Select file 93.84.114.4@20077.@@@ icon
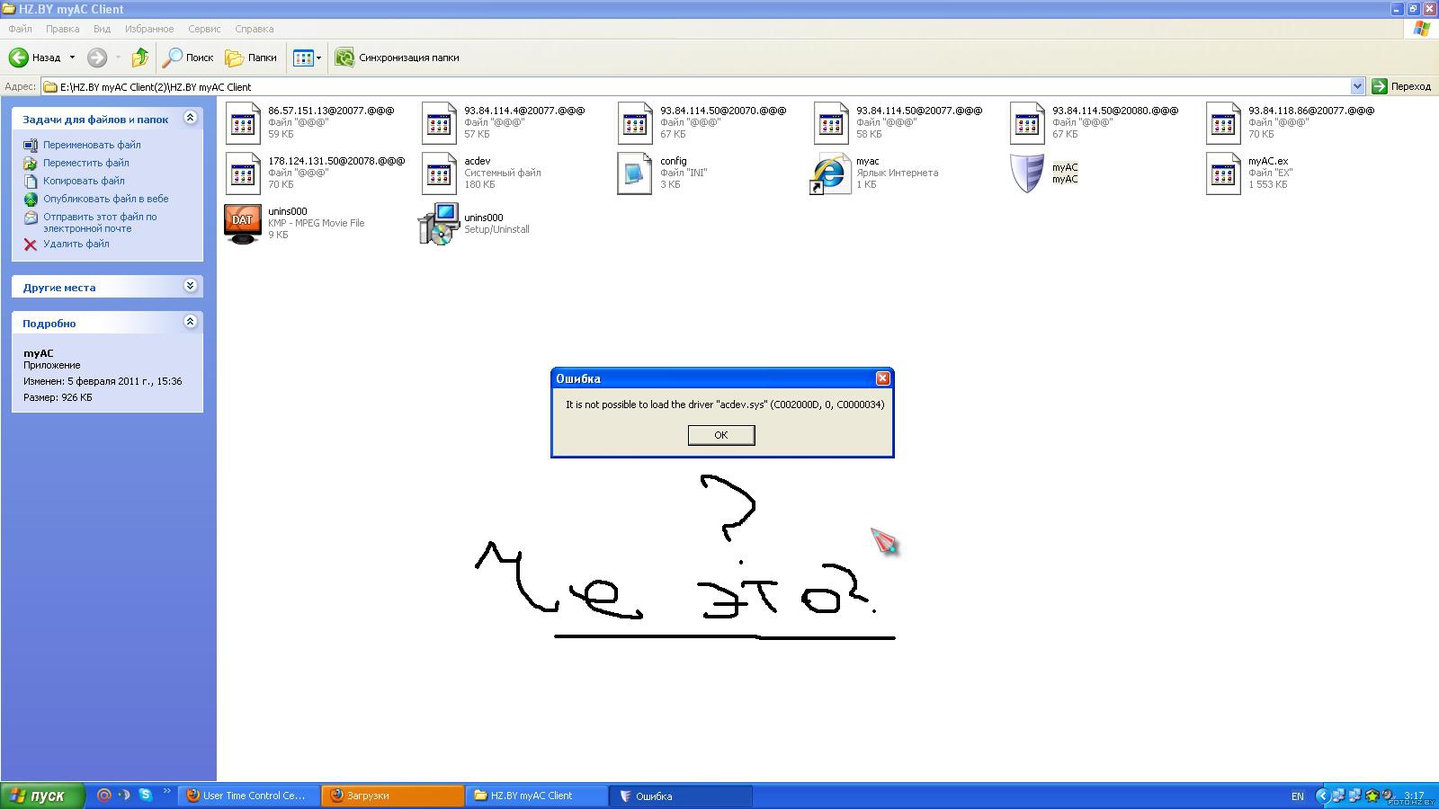Screen dimensions: 1439x809 coord(439,123)
